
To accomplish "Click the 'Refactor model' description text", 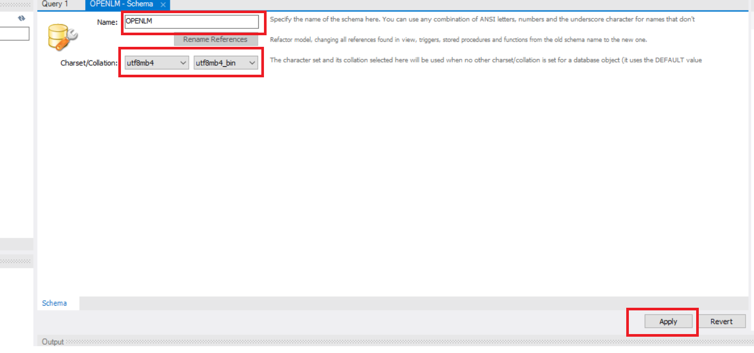I will [x=458, y=39].
